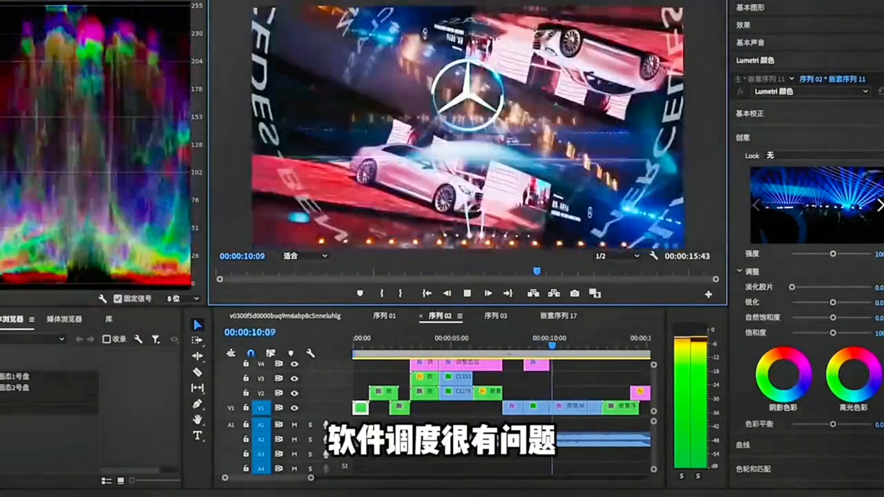884x497 pixels.
Task: Open timeline display settings wrench
Action: click(x=311, y=353)
